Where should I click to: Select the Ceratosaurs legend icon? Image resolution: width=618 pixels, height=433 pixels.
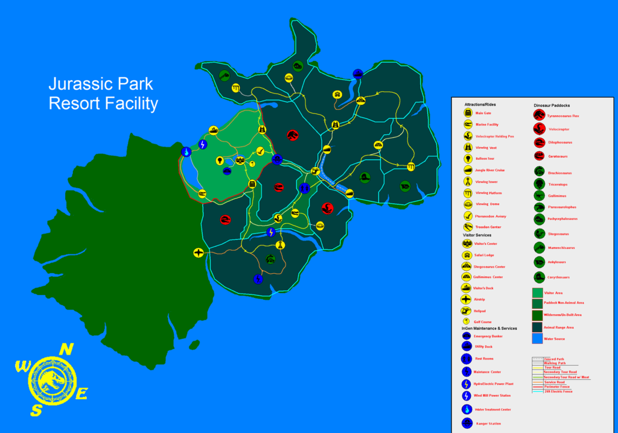pos(540,156)
